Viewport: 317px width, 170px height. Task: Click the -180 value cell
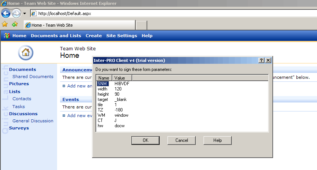point(118,110)
